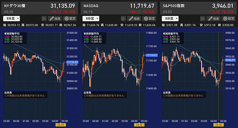This screenshot has width=238, height=128.
Task: Click the 11800.00 axis label
Action: point(151,33)
